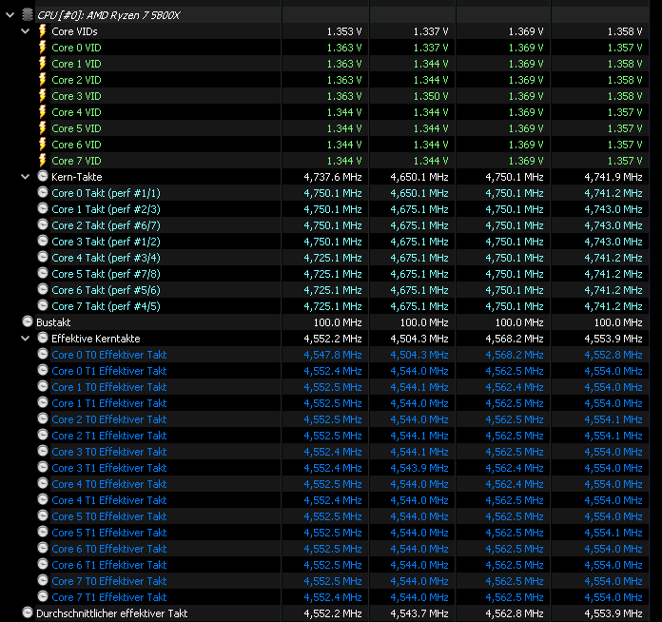Click the lightning icon for Core 0 VID
The image size is (662, 622).
click(x=42, y=47)
